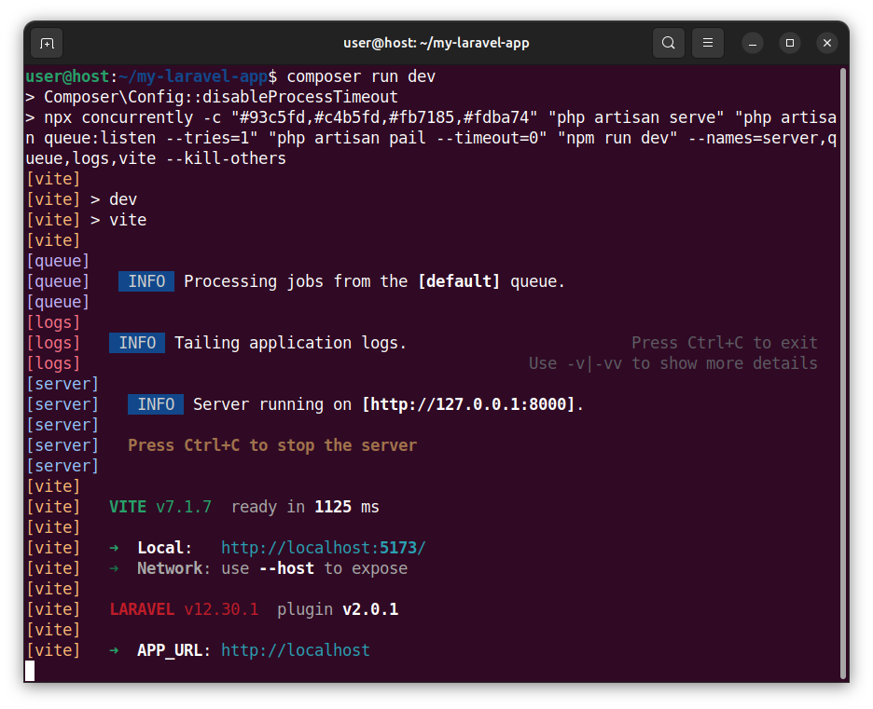Viewport: 873px width, 709px height.
Task: Minimize the terminal window
Action: 752,43
